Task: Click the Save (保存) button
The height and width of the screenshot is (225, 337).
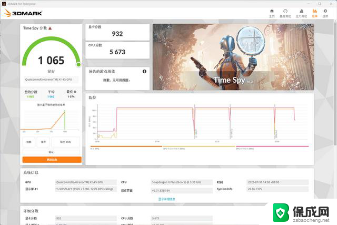Action: click(43, 142)
